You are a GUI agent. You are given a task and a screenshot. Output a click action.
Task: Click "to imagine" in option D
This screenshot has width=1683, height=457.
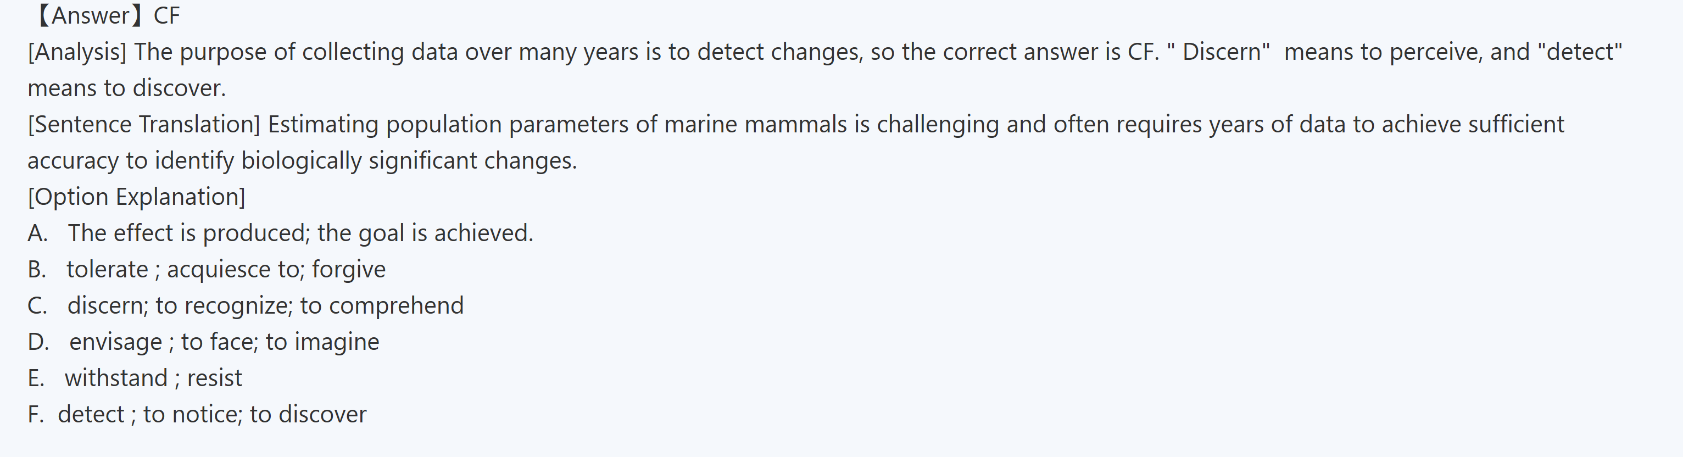(x=322, y=342)
